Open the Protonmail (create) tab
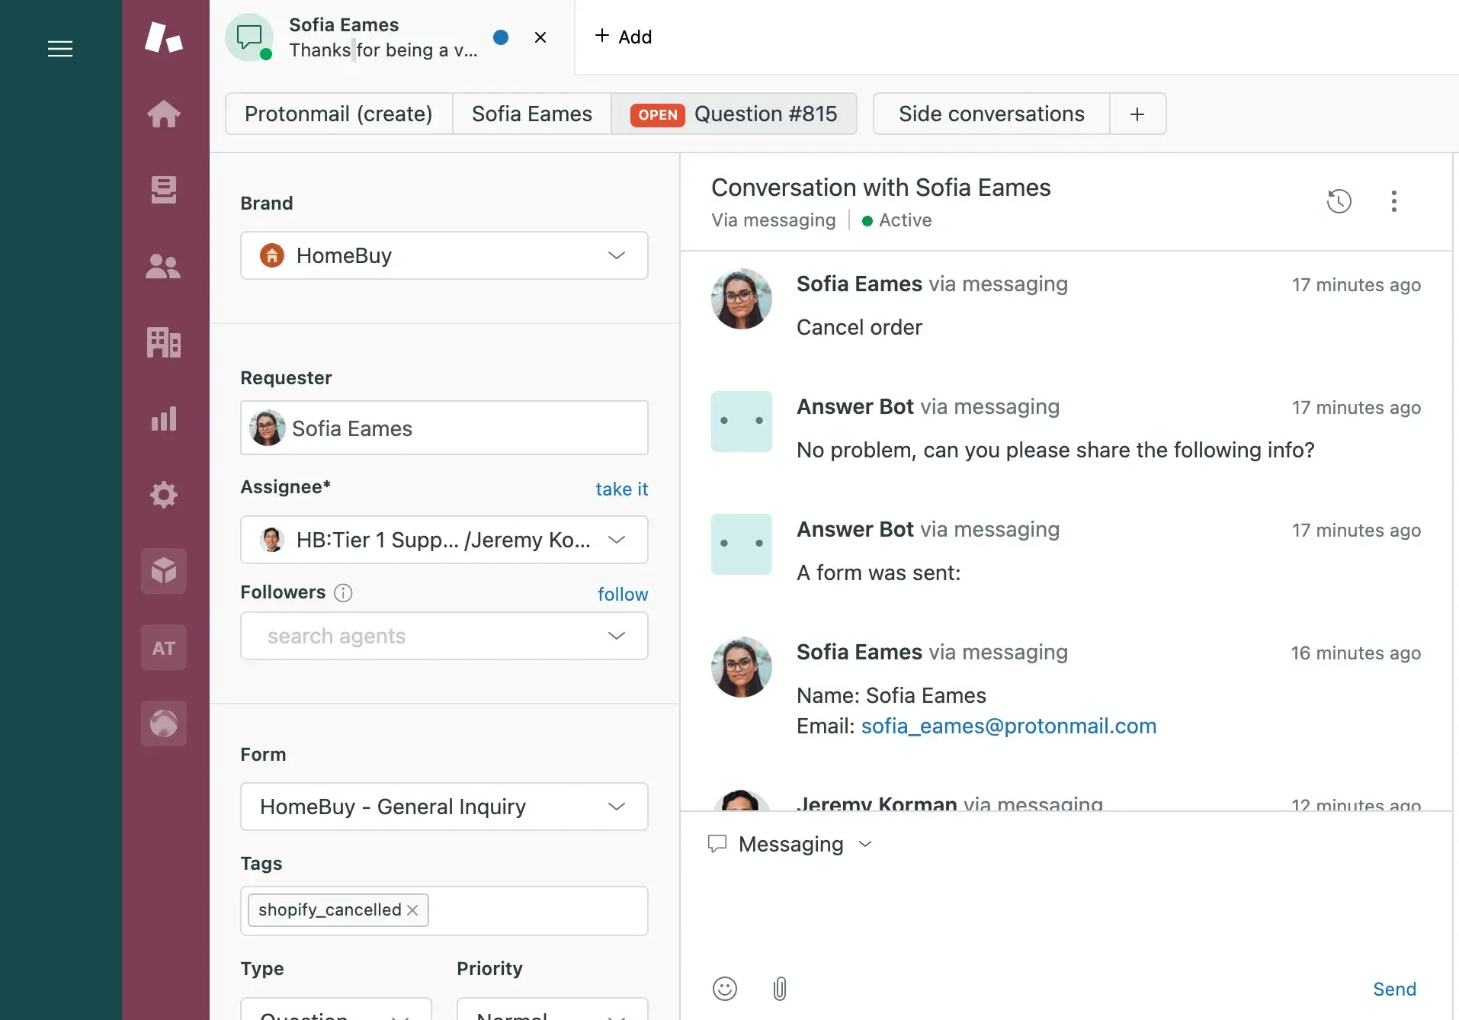The width and height of the screenshot is (1459, 1020). pos(338,114)
